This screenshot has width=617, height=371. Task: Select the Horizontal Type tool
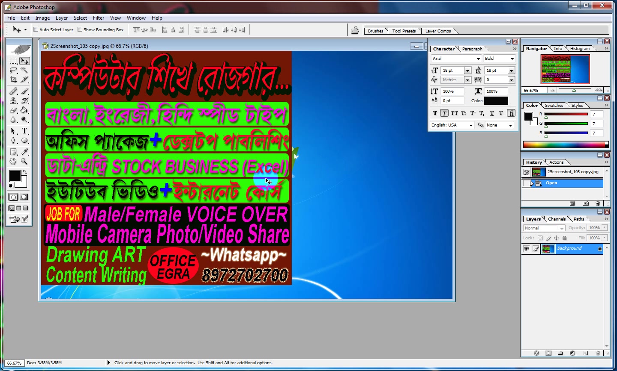coord(24,131)
